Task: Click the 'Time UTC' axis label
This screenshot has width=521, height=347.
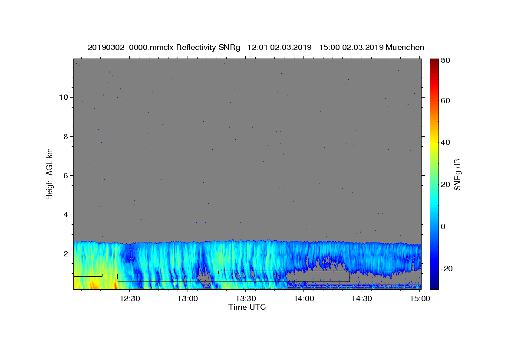Action: click(247, 307)
